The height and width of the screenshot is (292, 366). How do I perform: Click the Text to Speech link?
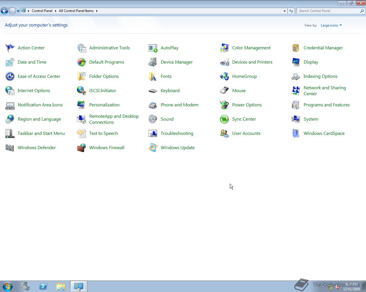pos(104,133)
